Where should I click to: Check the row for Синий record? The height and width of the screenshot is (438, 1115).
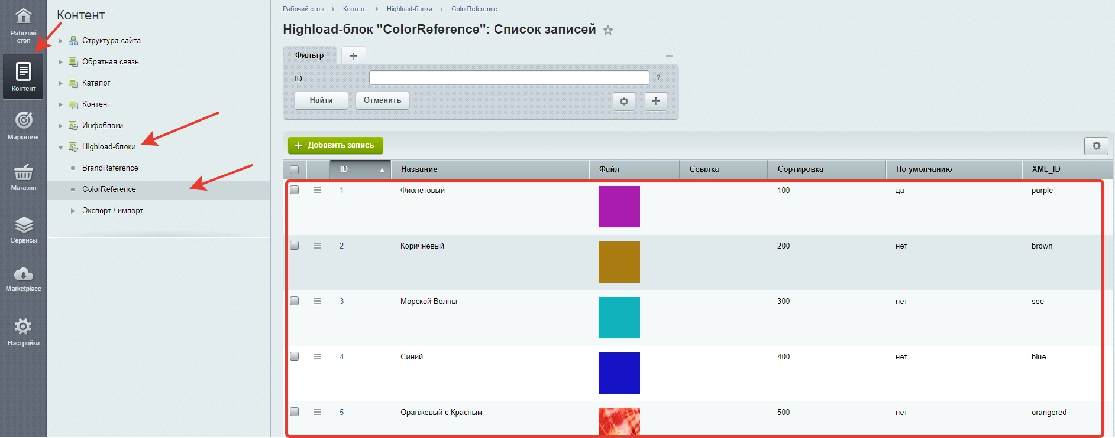point(294,357)
